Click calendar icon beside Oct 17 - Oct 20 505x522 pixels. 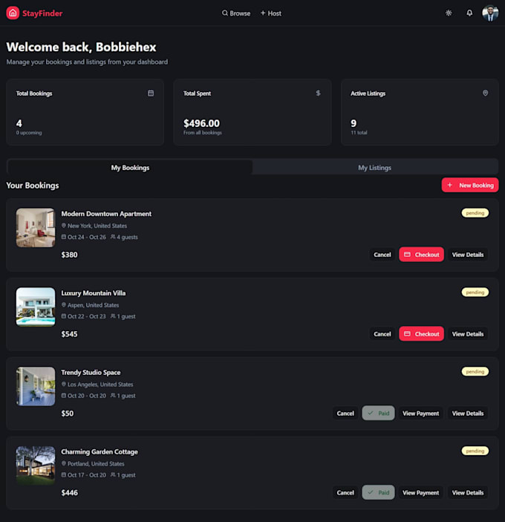tap(64, 474)
